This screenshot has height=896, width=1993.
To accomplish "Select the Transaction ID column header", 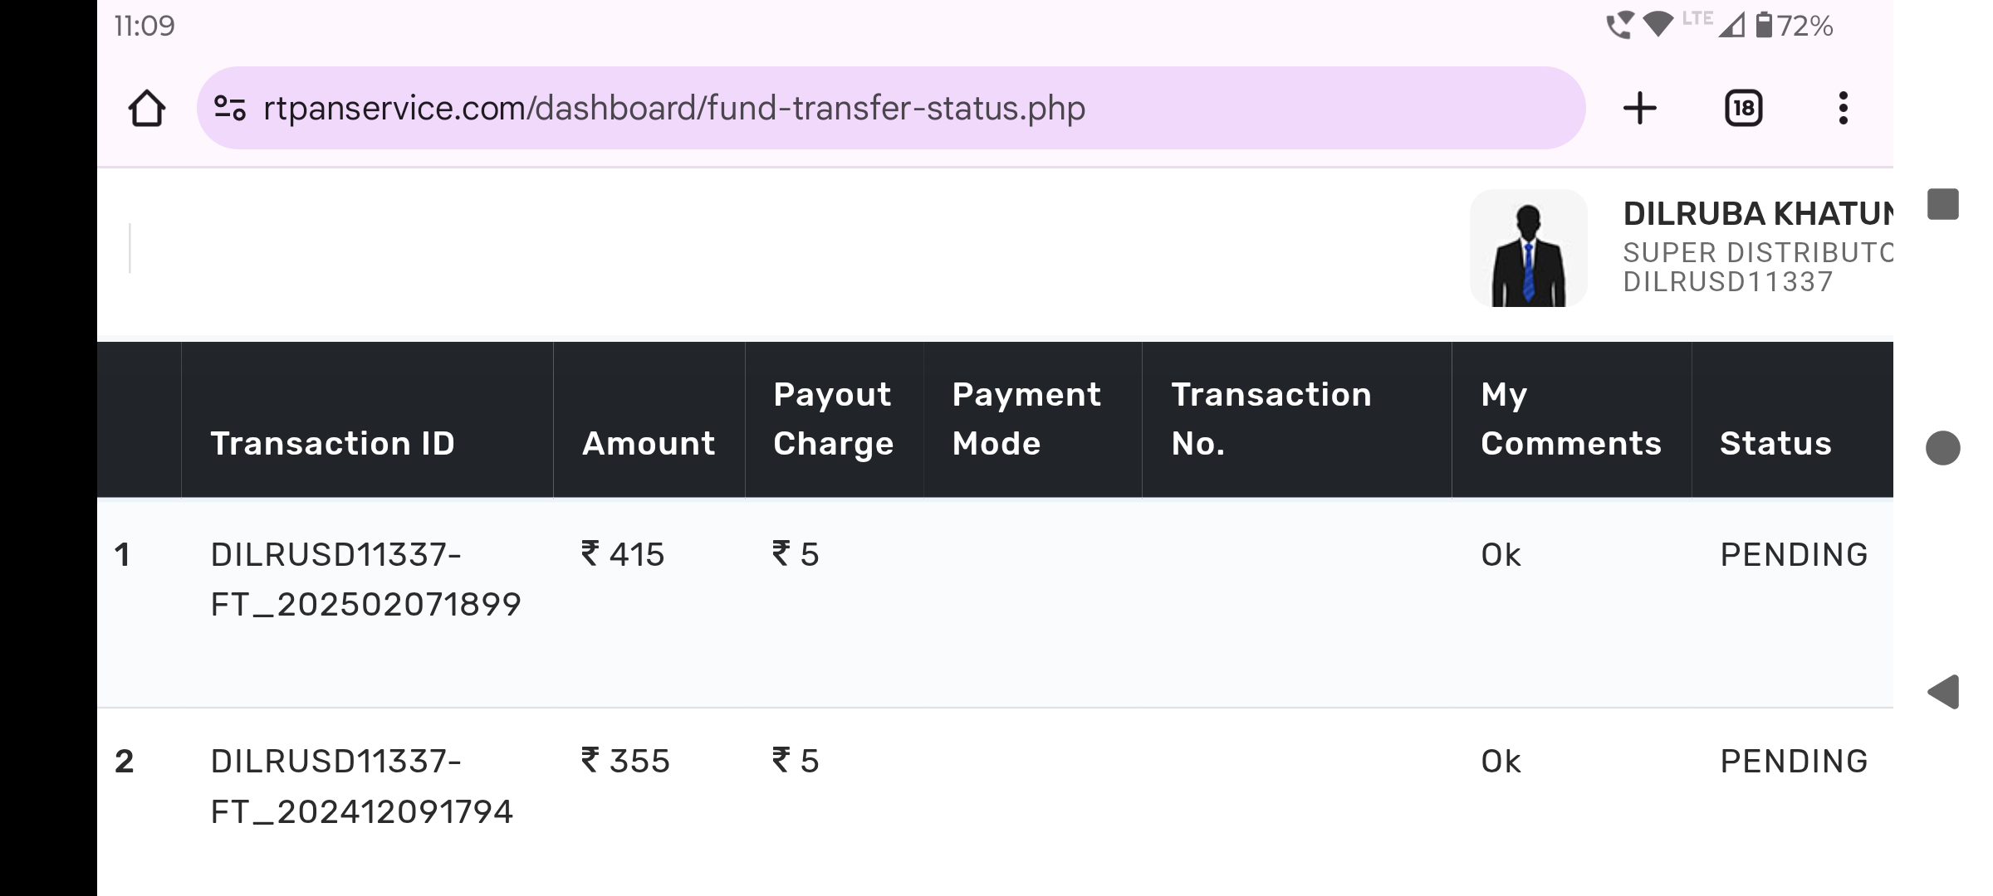I will (x=332, y=444).
